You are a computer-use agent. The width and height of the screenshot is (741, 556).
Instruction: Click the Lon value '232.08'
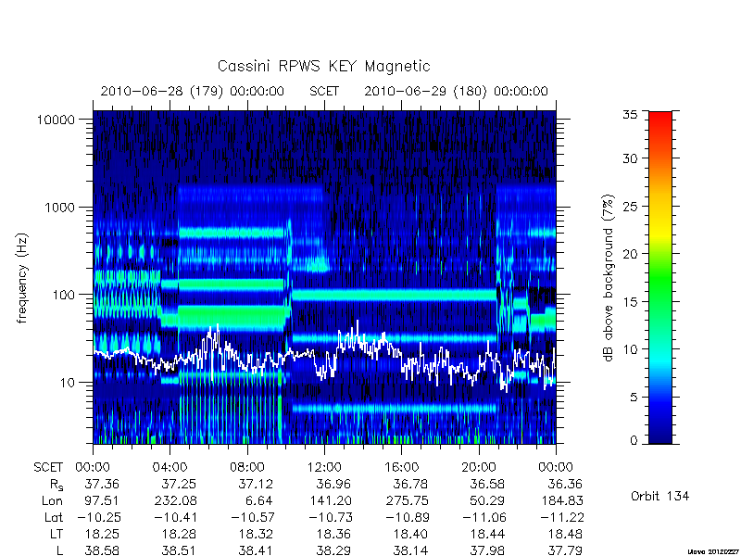[176, 500]
